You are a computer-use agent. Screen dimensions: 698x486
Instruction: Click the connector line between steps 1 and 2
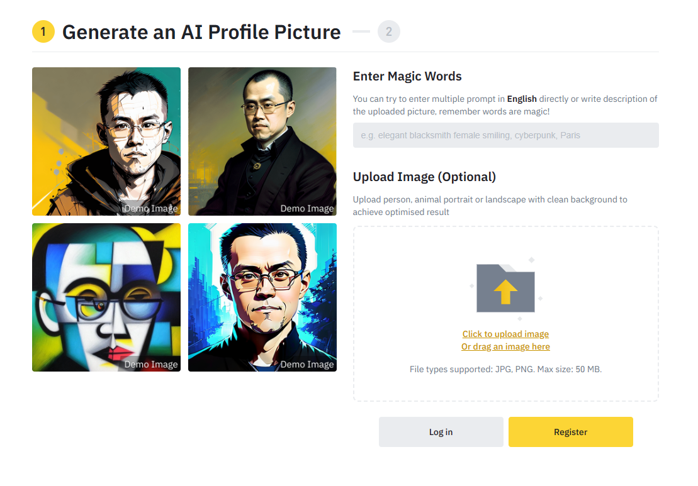click(361, 31)
